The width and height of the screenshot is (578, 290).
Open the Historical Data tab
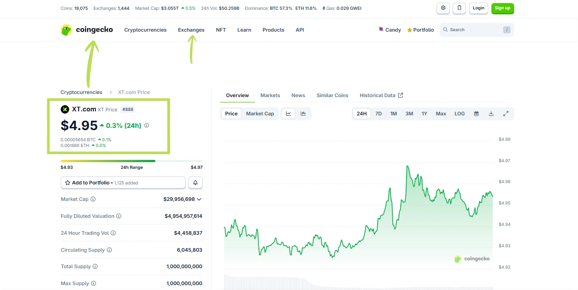click(381, 95)
